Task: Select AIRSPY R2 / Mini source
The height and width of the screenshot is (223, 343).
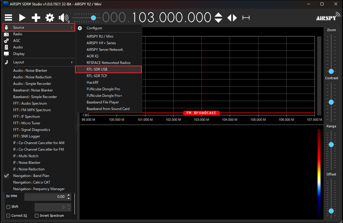Action: tap(109, 37)
